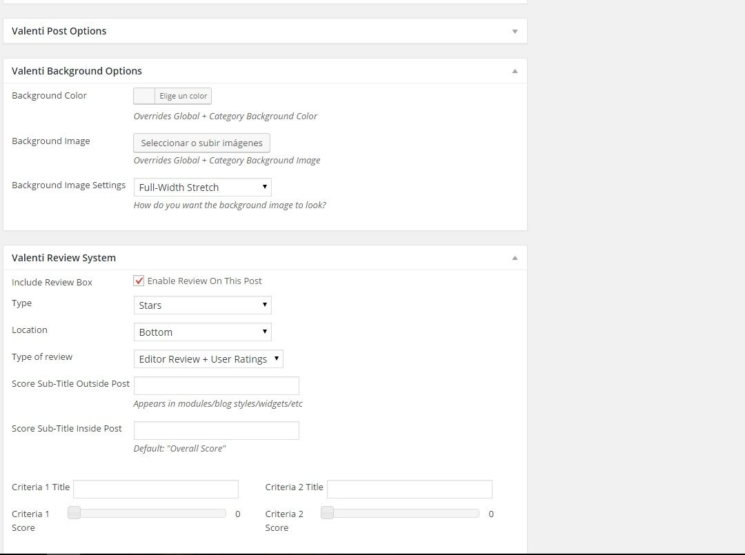Click the 'Valenti Post Options' panel heading
Image resolution: width=745 pixels, height=555 pixels.
[59, 31]
